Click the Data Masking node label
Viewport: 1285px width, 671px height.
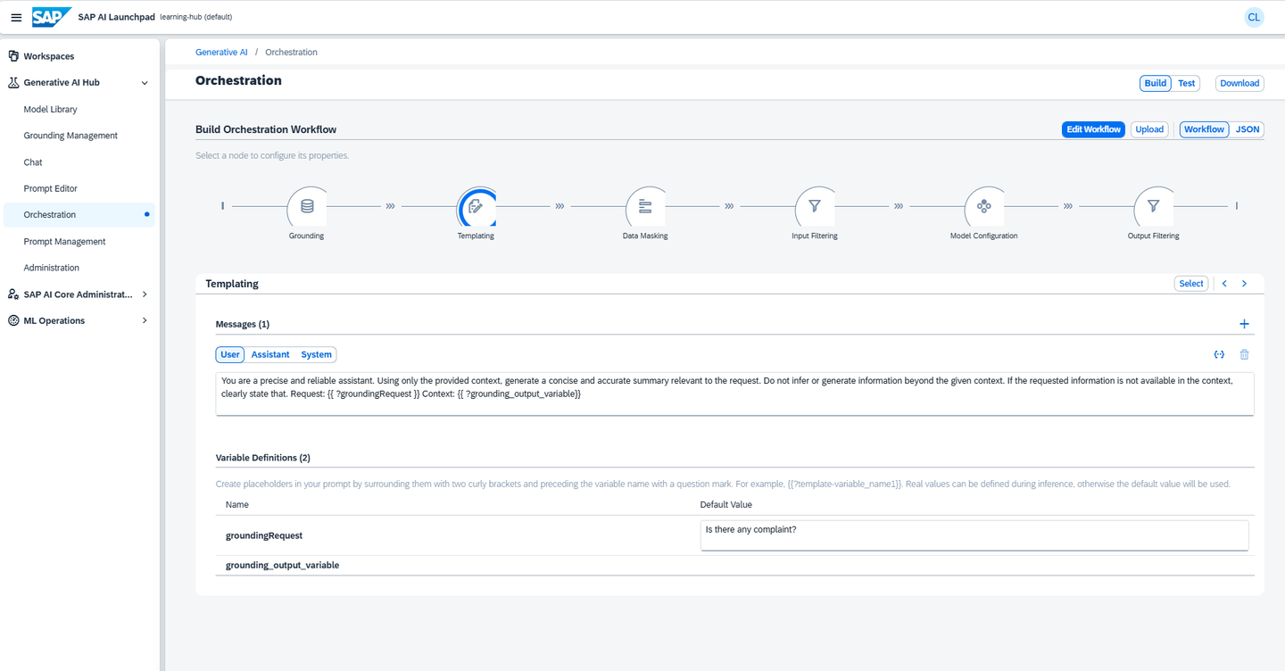pyautogui.click(x=645, y=236)
